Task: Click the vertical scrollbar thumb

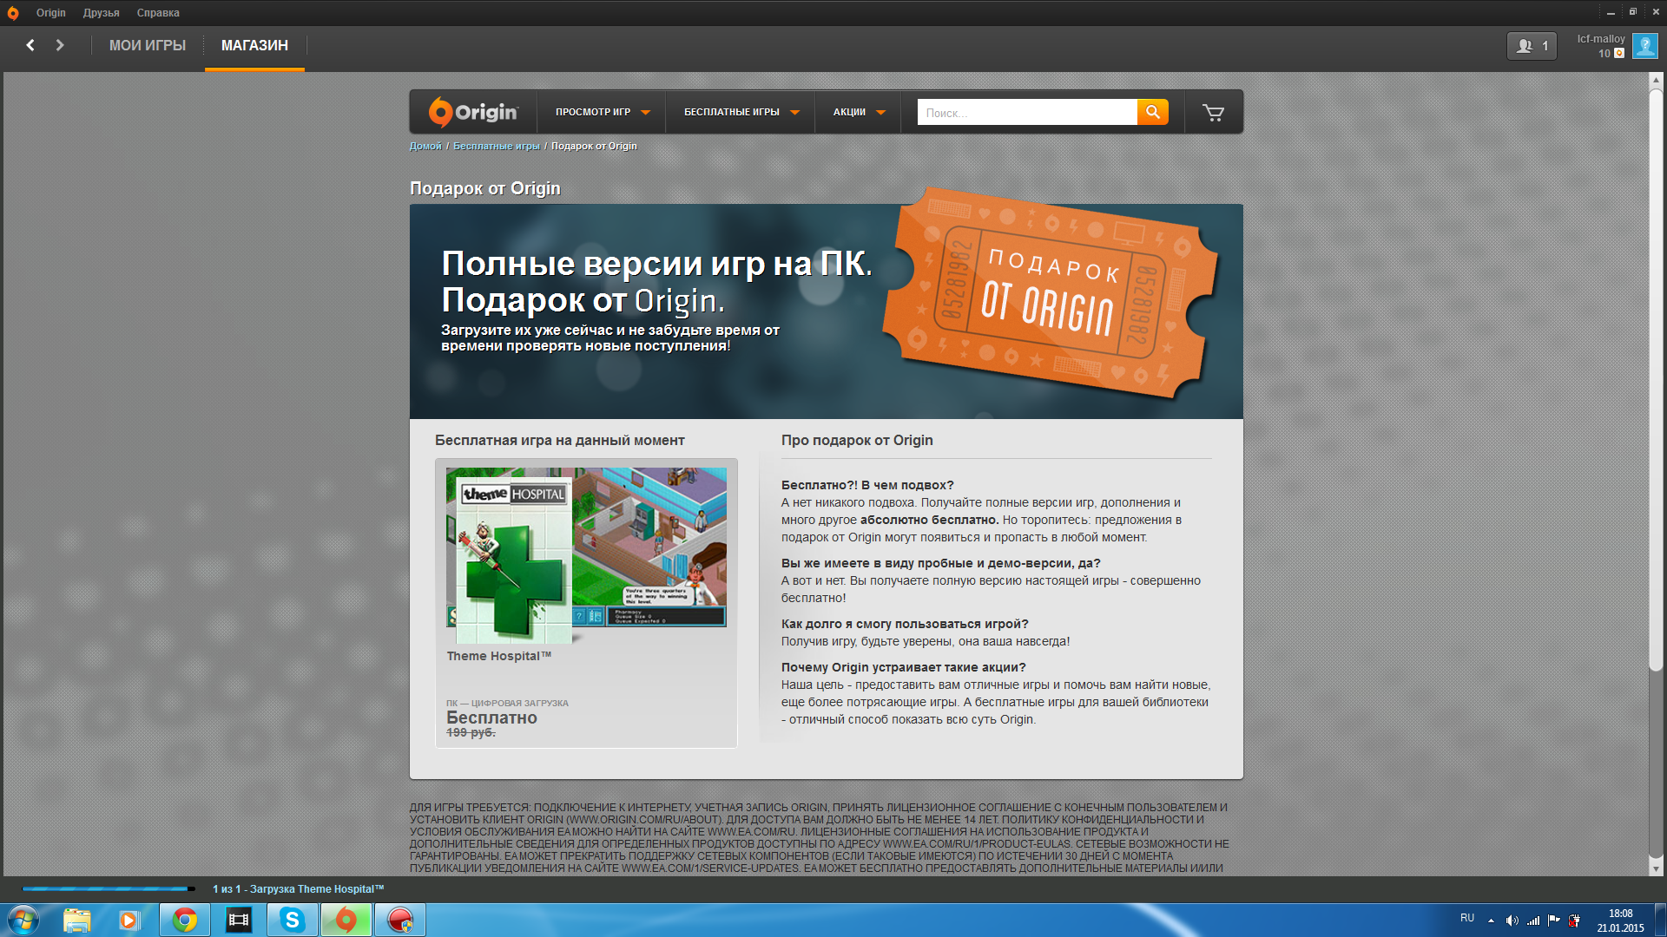Action: (x=1656, y=379)
